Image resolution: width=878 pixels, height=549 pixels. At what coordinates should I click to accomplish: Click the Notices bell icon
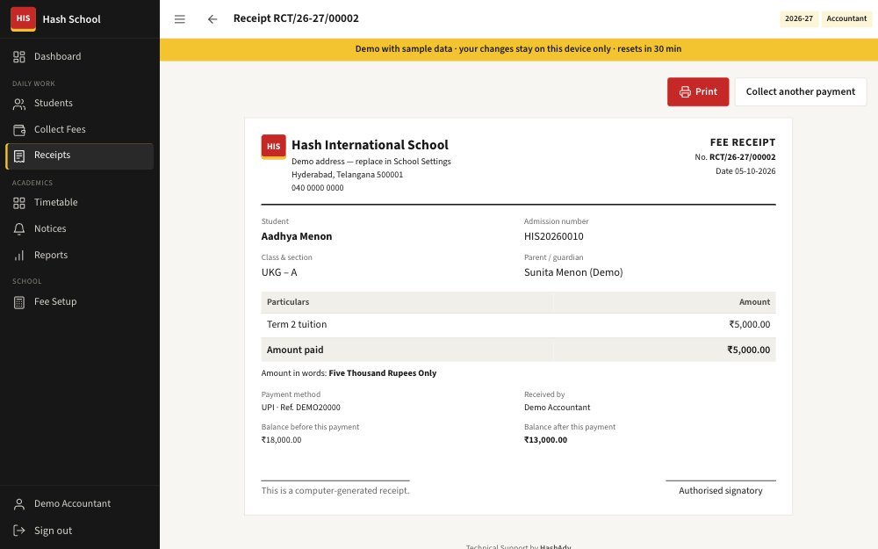pyautogui.click(x=19, y=229)
